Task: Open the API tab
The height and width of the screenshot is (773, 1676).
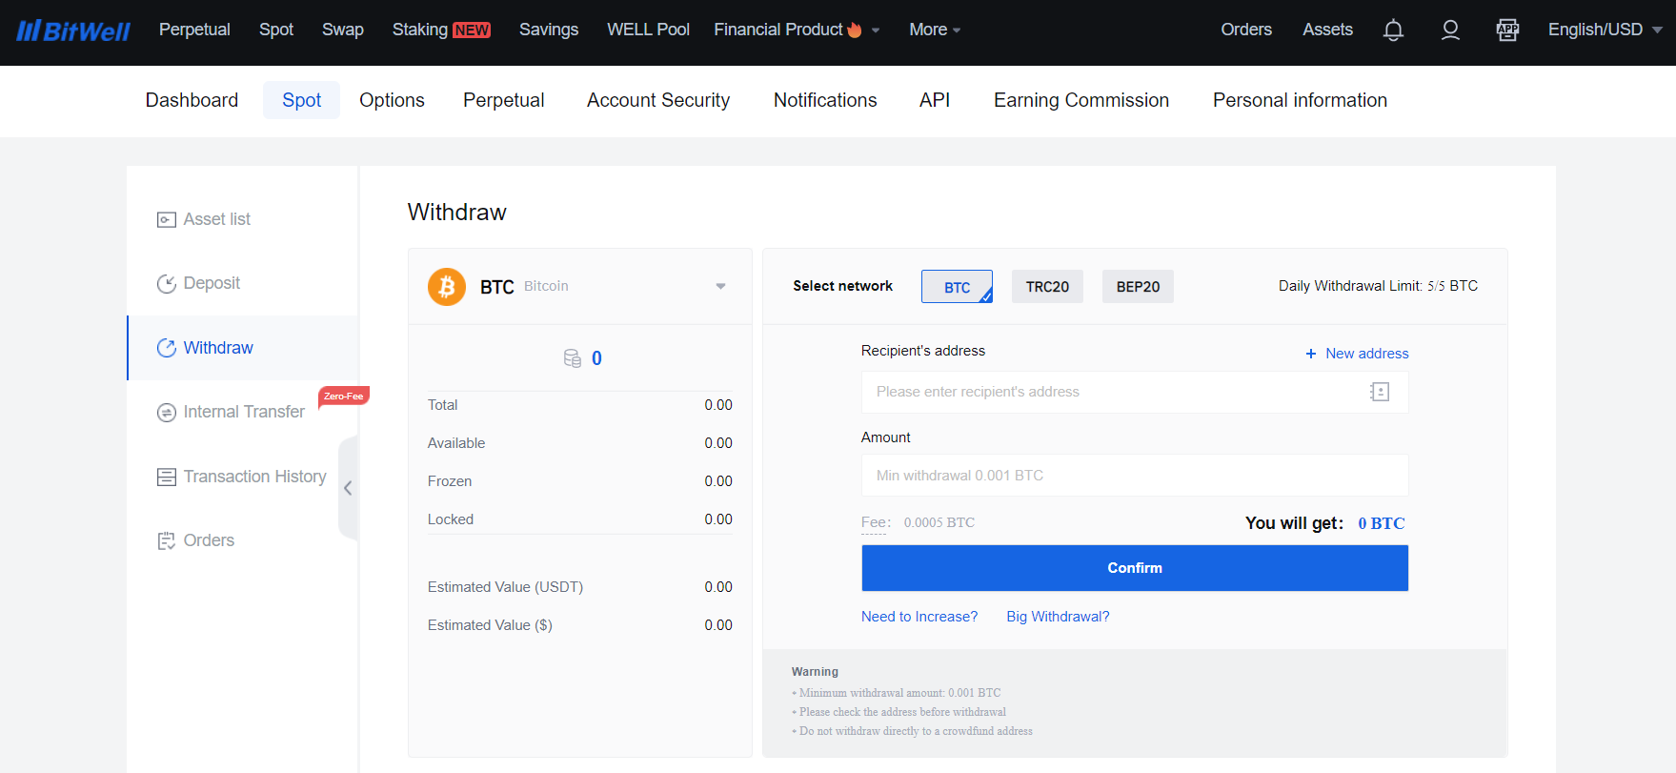Action: coord(935,100)
